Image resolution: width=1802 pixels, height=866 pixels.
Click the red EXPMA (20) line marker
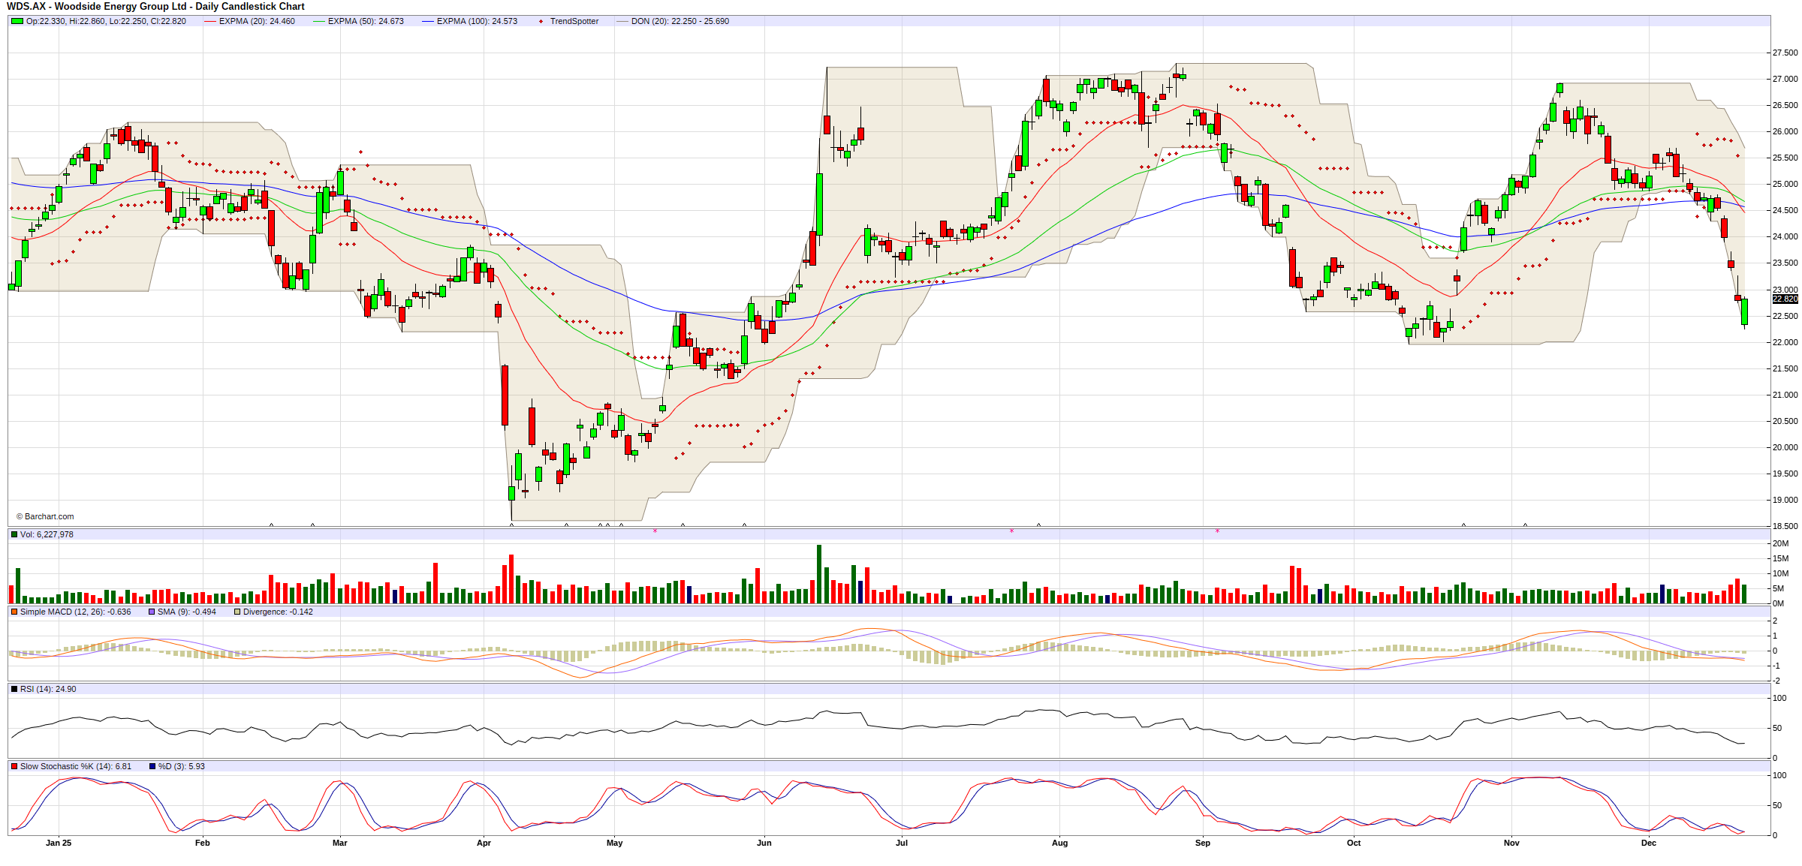pos(209,21)
